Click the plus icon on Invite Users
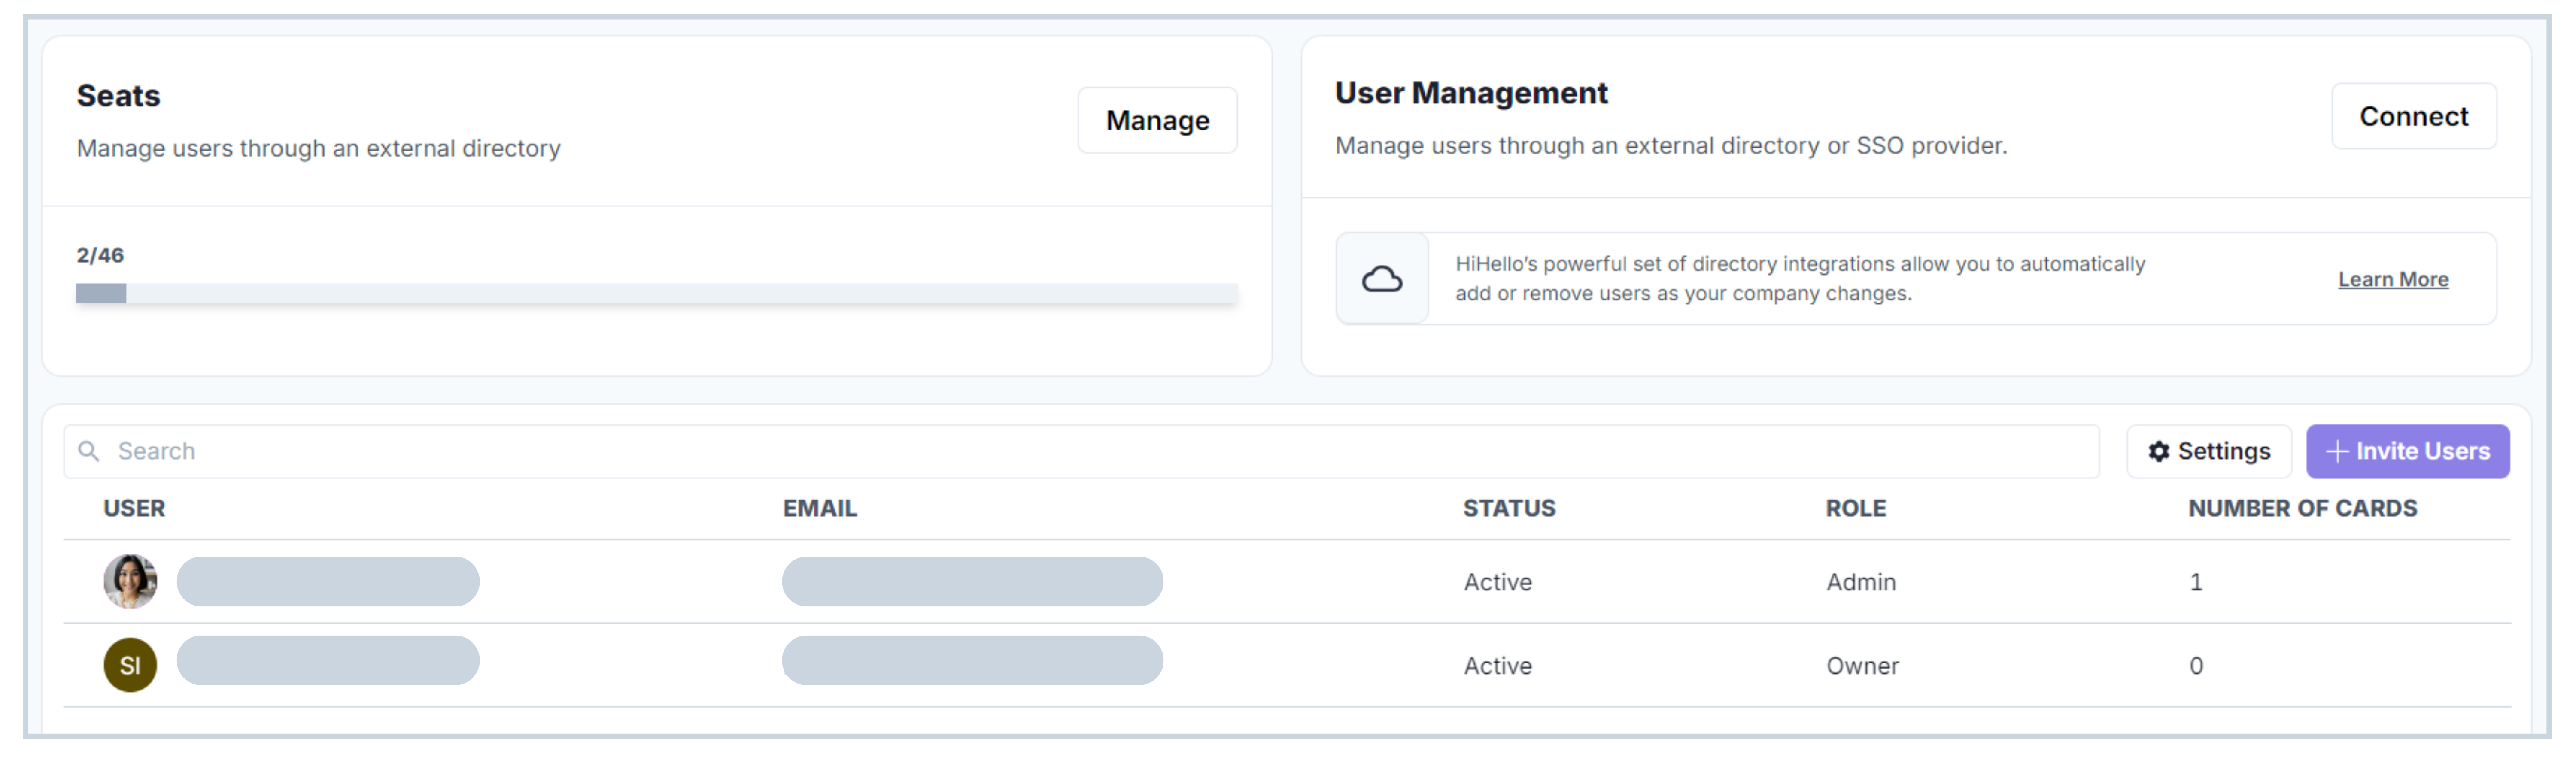2576x769 pixels. (x=2337, y=452)
